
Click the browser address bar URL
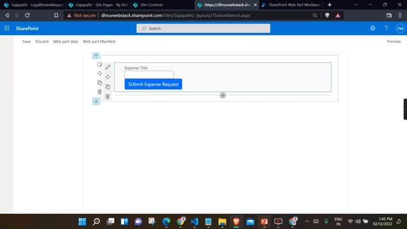click(176, 15)
